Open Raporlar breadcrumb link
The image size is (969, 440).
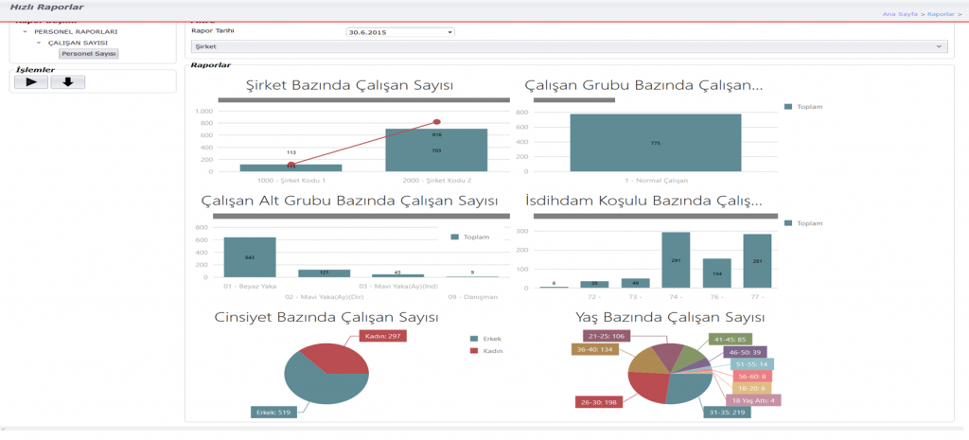(940, 14)
